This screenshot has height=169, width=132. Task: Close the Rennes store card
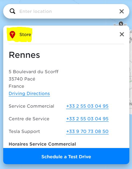[x=122, y=34]
